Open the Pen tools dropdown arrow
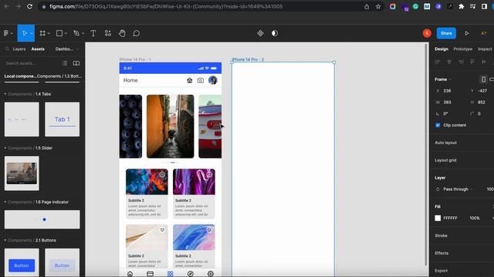The image size is (494, 277). 83,33
